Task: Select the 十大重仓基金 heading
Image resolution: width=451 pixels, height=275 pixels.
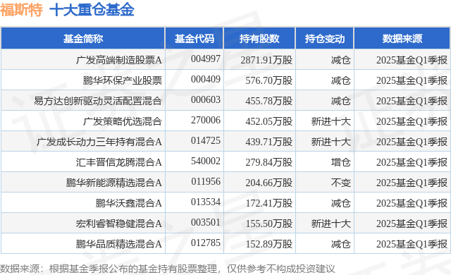Action: (92, 10)
